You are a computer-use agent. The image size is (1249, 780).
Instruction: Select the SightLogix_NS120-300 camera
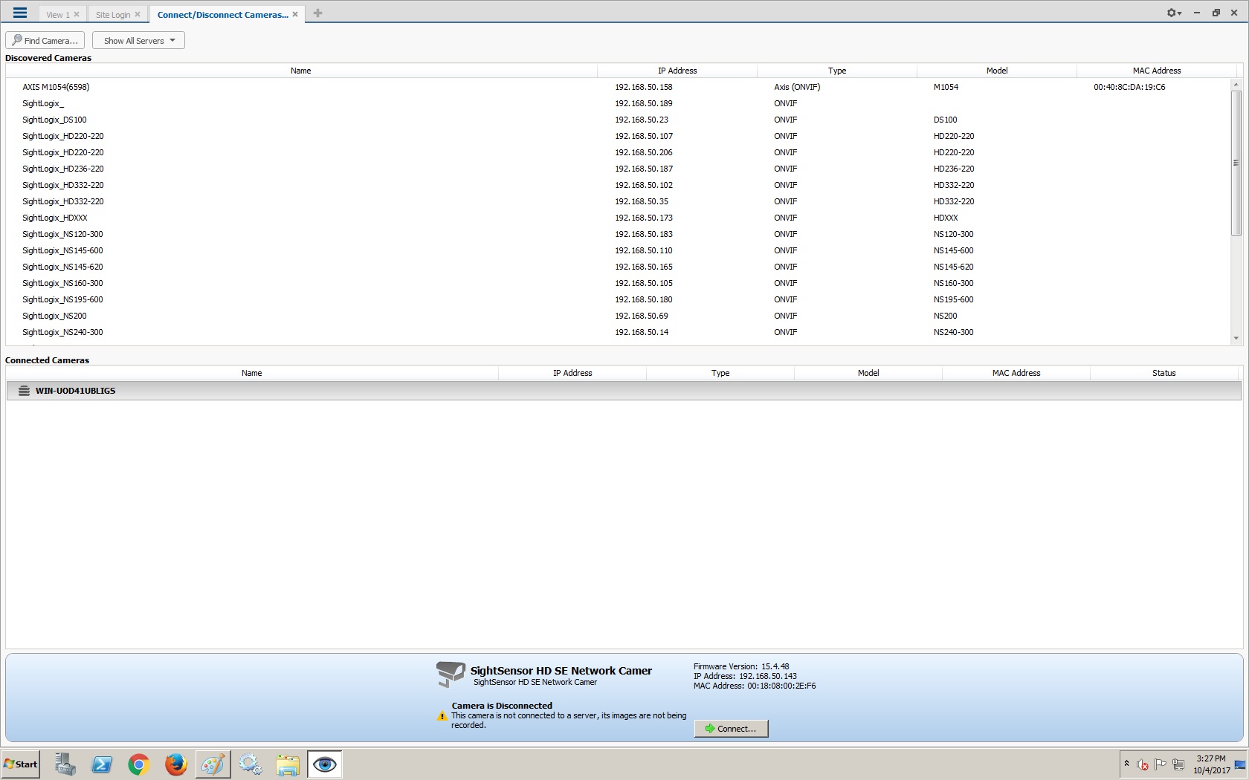pyautogui.click(x=618, y=234)
